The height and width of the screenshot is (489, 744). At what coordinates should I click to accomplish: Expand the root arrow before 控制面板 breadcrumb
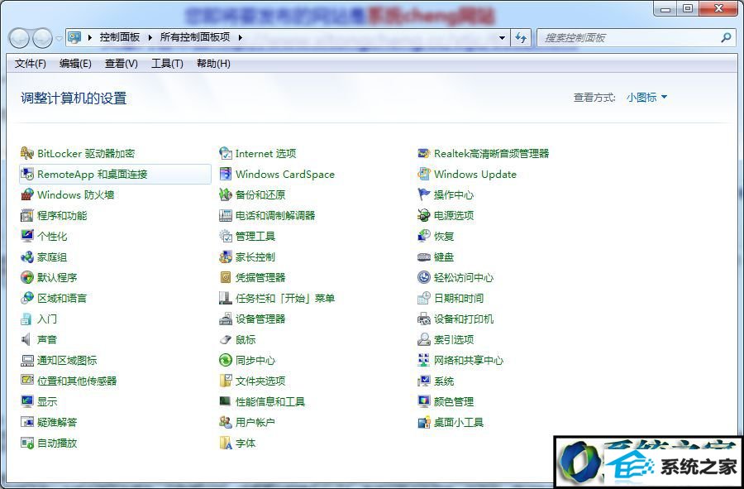point(89,37)
